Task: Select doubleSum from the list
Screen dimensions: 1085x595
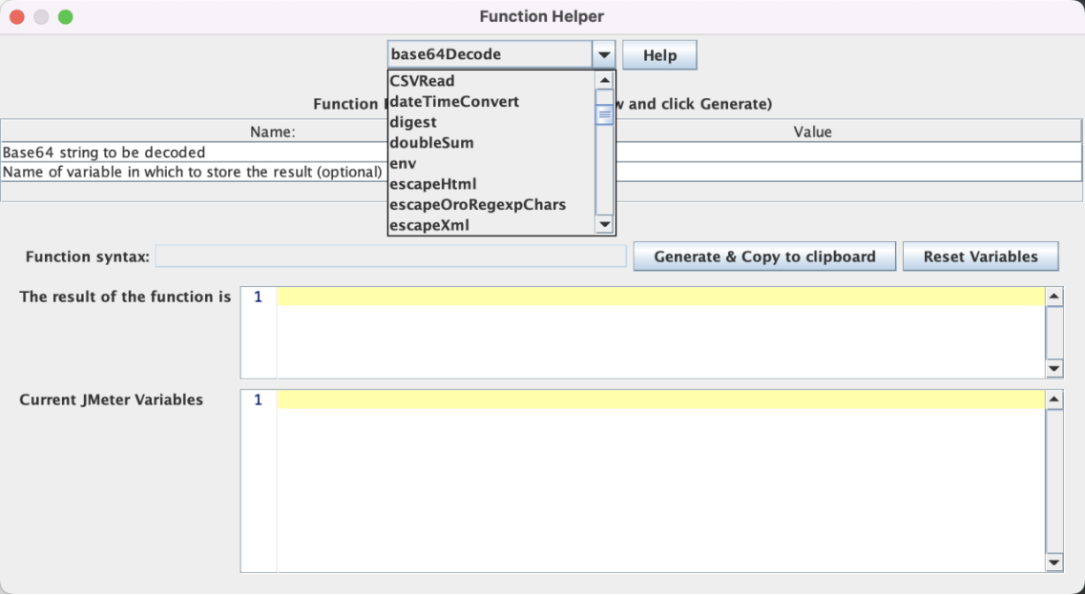Action: click(431, 143)
